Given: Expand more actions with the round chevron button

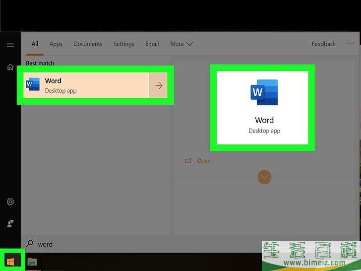Looking at the screenshot, I should 264,177.
